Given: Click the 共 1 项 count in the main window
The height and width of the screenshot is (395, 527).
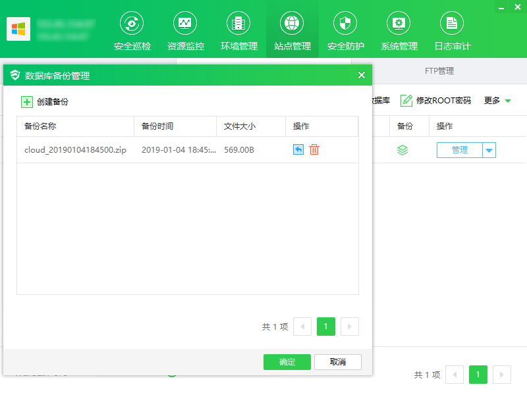Looking at the screenshot, I should [427, 375].
